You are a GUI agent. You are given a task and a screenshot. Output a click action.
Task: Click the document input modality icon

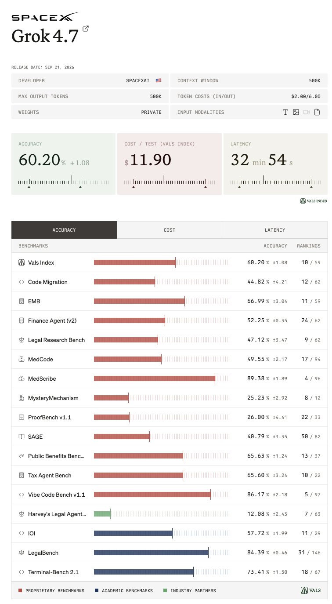[x=317, y=112]
